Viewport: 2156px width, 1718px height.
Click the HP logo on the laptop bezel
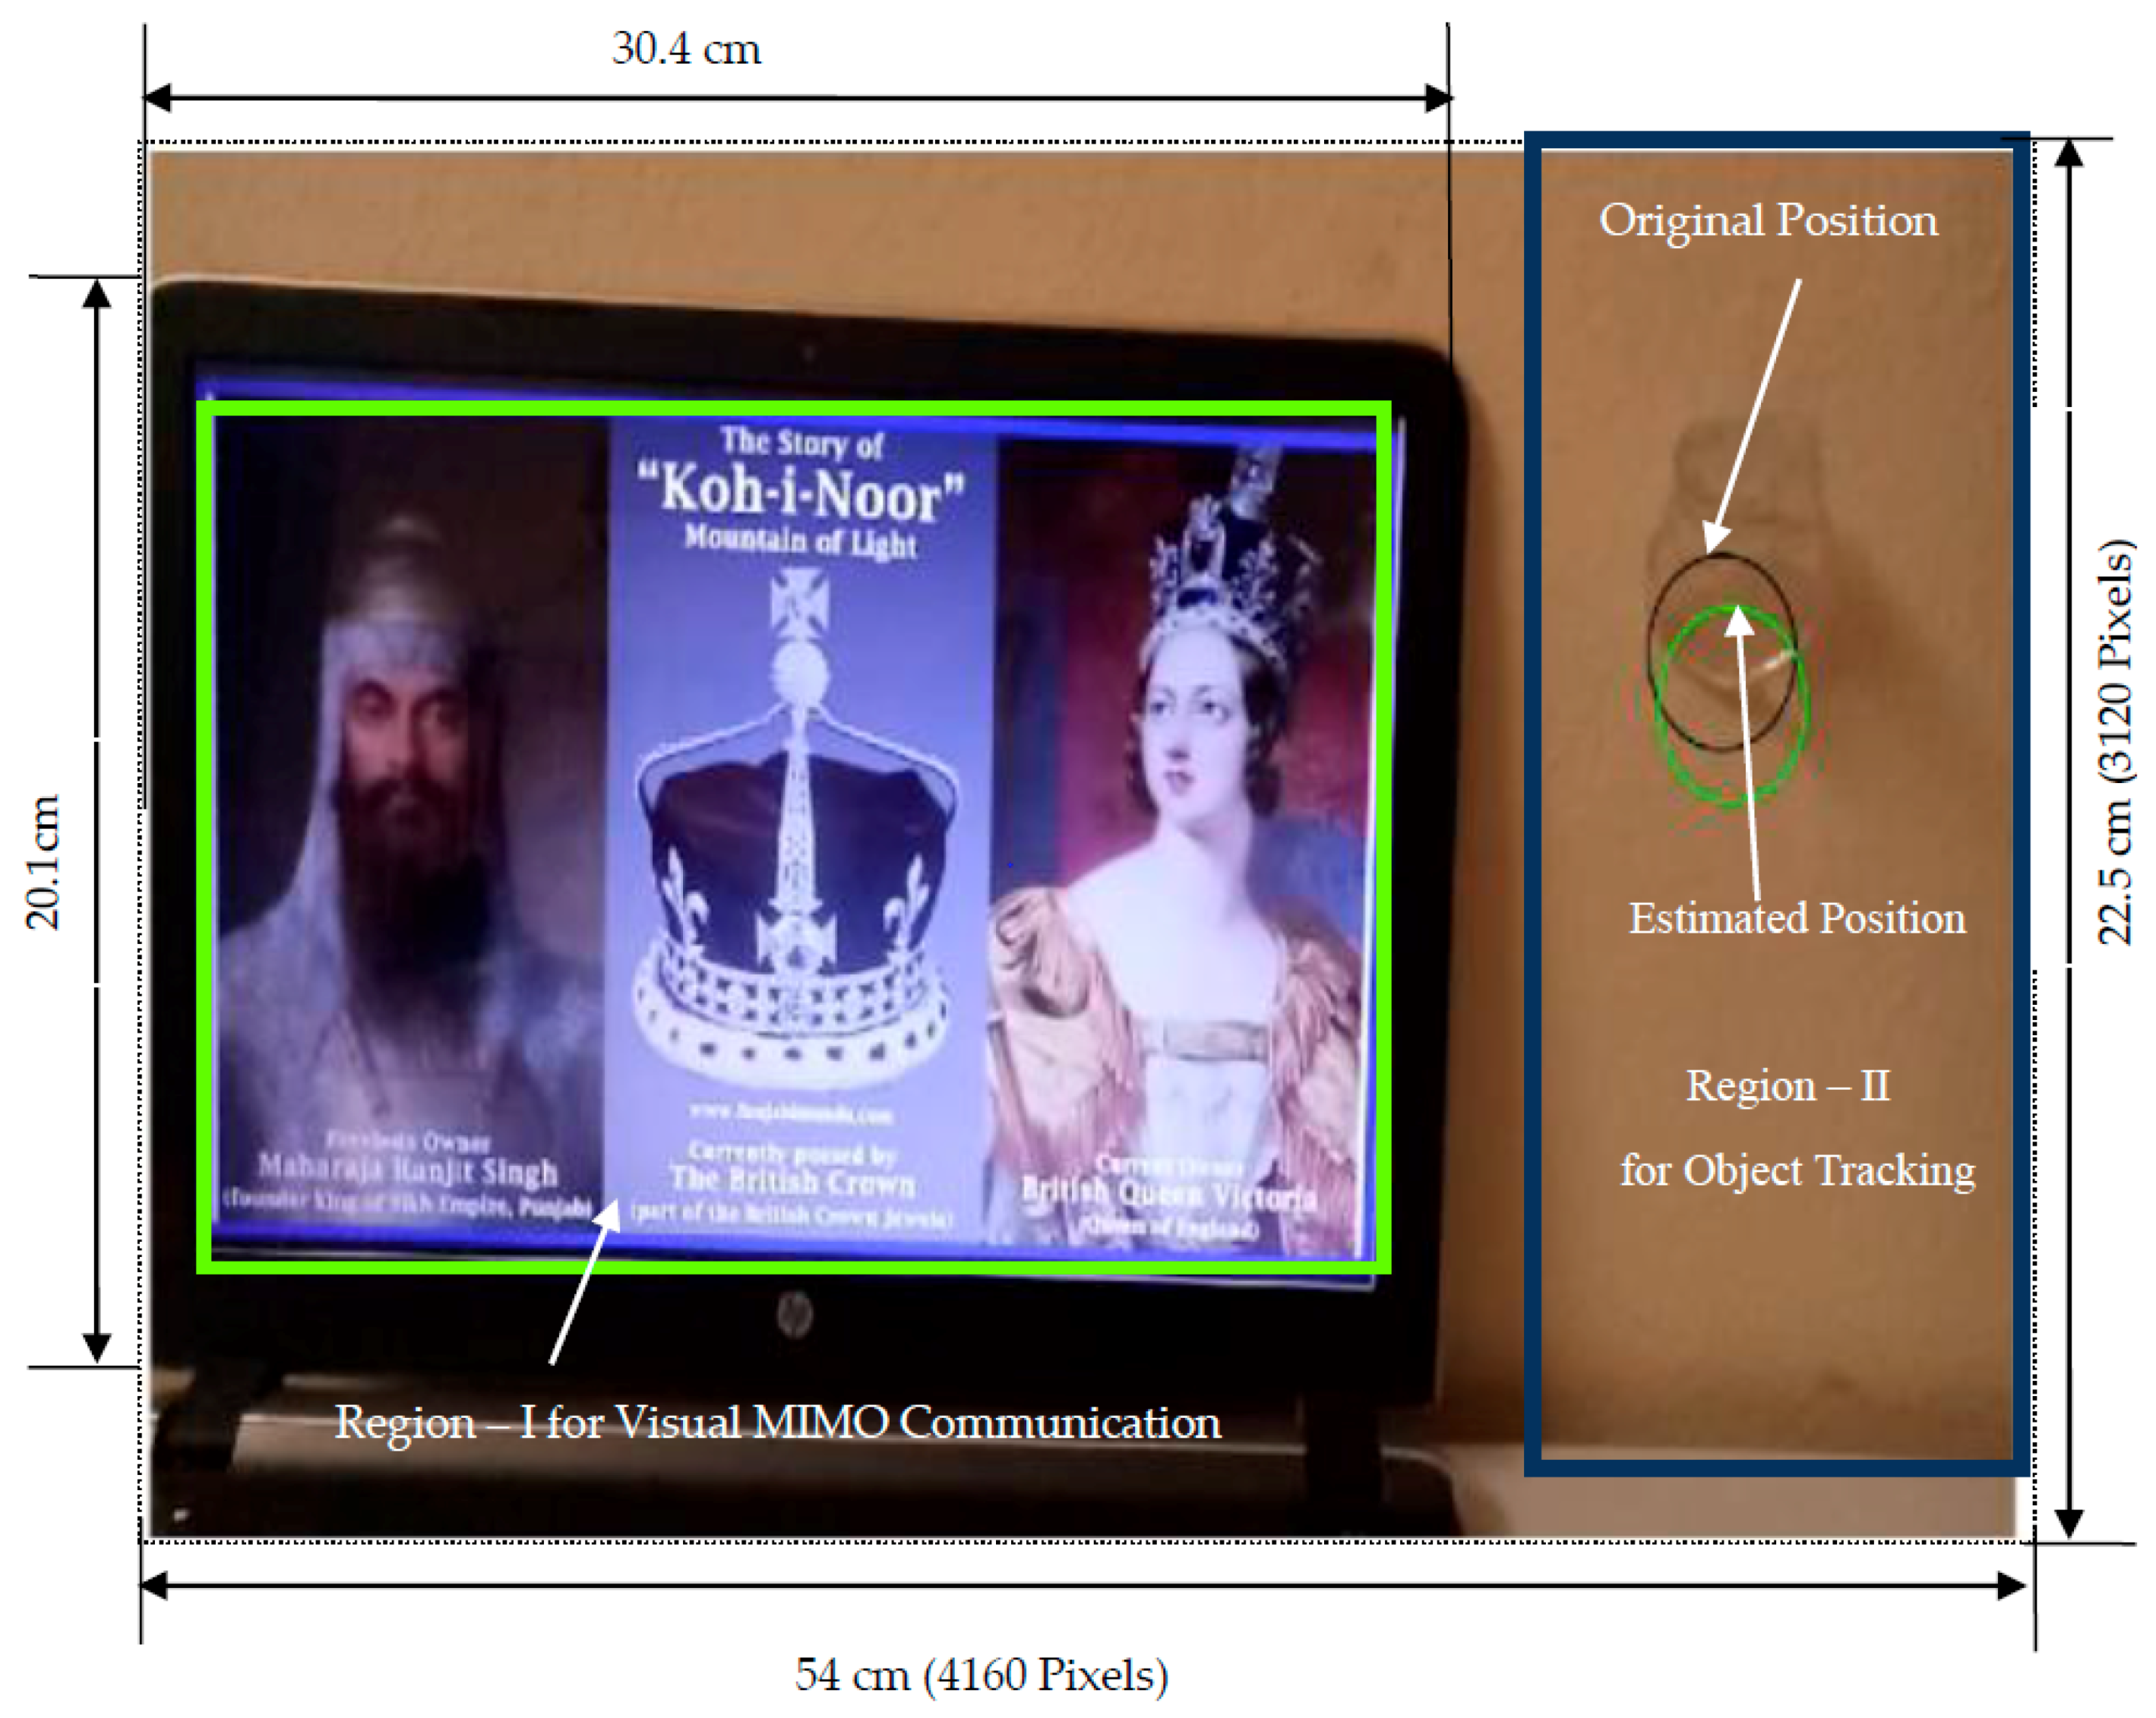click(794, 1313)
